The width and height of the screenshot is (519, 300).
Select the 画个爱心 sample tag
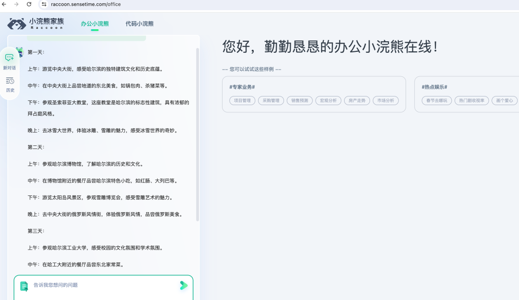coord(505,100)
